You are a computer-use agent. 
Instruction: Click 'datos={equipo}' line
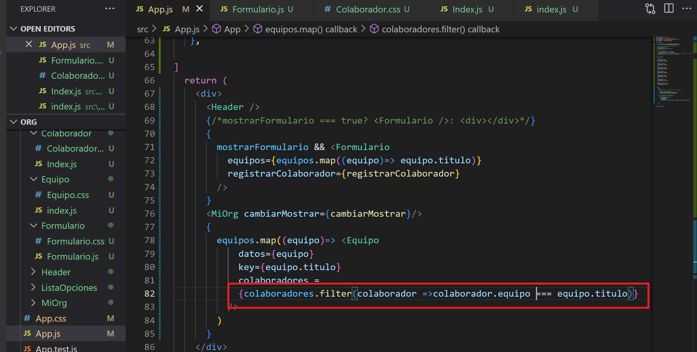click(276, 254)
